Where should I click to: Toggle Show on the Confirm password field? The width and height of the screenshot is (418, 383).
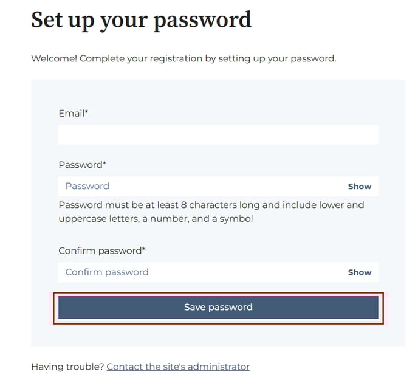359,272
